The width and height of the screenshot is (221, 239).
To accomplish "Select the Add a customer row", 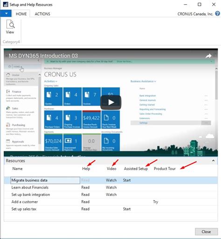I will point(110,202).
